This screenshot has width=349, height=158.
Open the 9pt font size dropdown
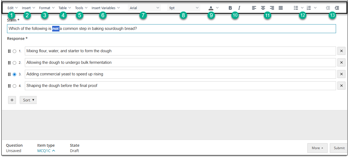click(x=184, y=8)
